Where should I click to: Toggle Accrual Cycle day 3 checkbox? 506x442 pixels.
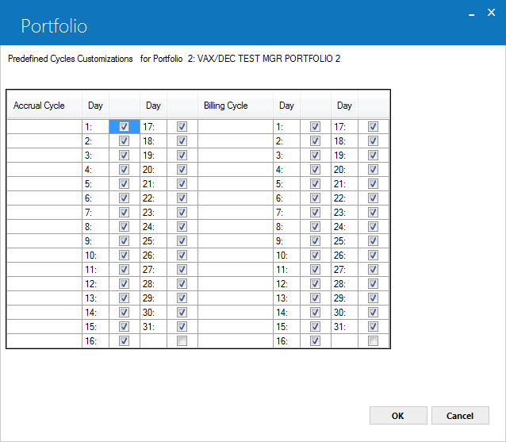click(x=124, y=156)
